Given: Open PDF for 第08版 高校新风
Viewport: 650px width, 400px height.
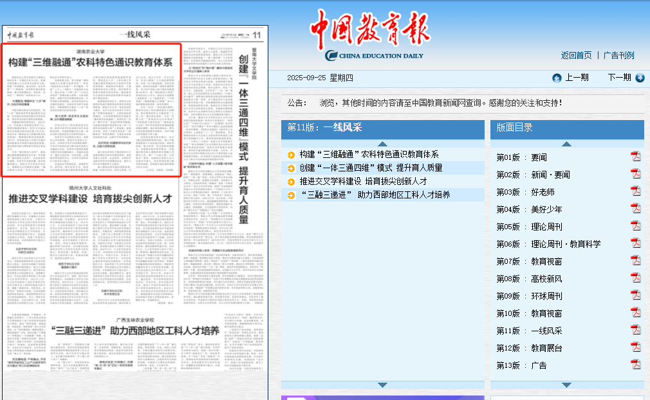Looking at the screenshot, I should [635, 278].
